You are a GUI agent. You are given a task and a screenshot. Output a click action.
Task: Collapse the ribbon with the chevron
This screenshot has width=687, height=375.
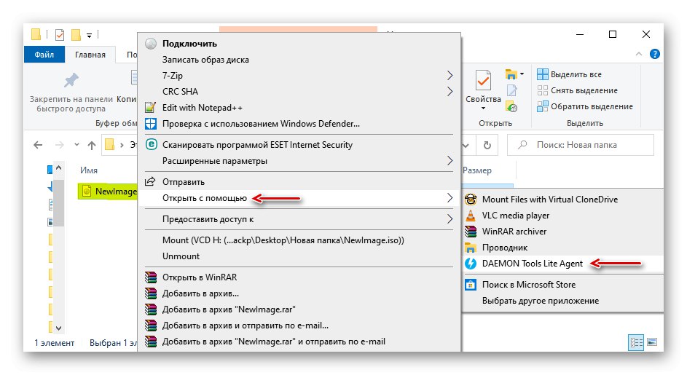point(638,55)
